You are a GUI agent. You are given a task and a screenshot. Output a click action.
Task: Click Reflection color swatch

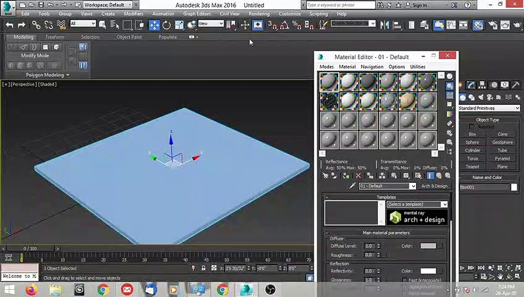tap(428, 271)
